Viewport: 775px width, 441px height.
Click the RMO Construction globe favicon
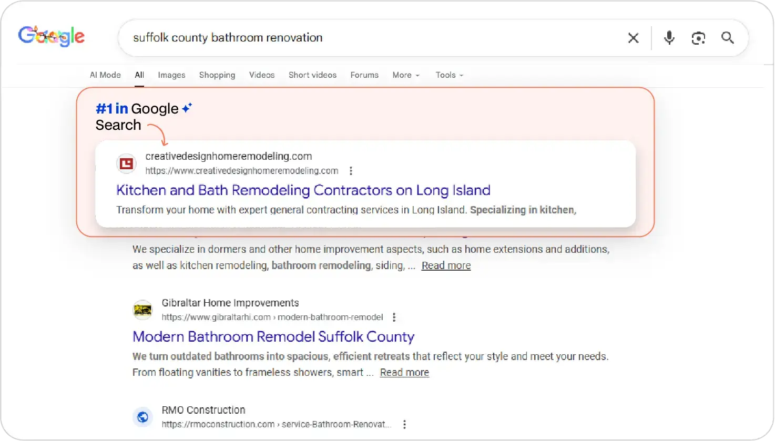[142, 417]
